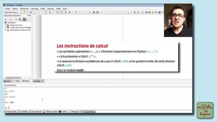Screen dimensions: 217x122
Task: Click the Save All toolbar icon
Action: point(31,12)
